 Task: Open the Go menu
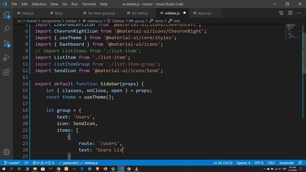coord(65,4)
